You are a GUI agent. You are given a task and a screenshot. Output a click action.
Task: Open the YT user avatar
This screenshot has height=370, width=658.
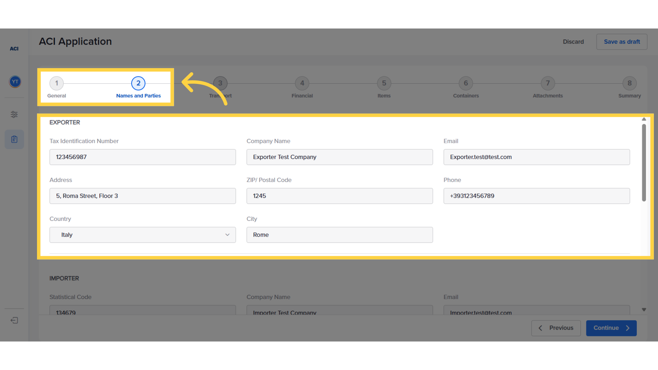tap(15, 82)
